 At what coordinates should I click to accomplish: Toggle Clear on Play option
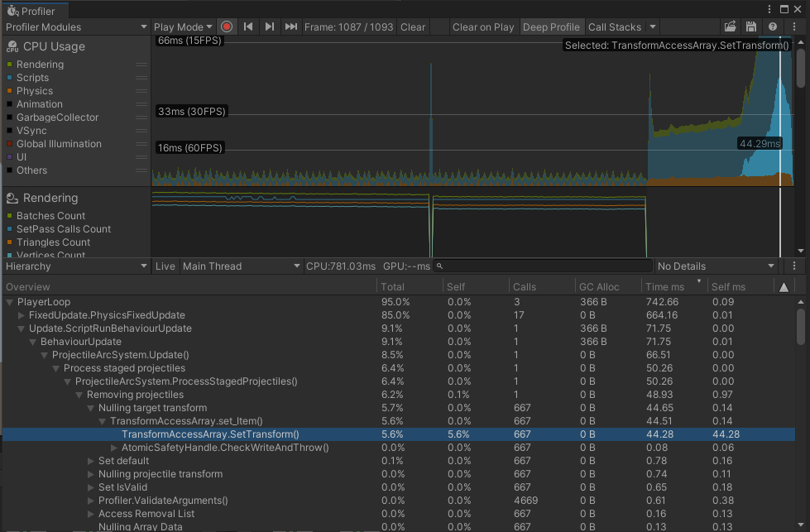point(483,26)
